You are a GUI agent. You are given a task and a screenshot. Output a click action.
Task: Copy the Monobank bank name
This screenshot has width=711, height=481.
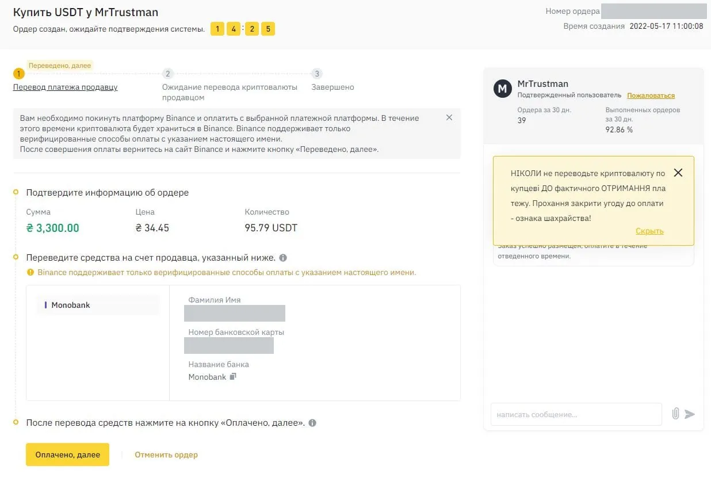point(233,377)
